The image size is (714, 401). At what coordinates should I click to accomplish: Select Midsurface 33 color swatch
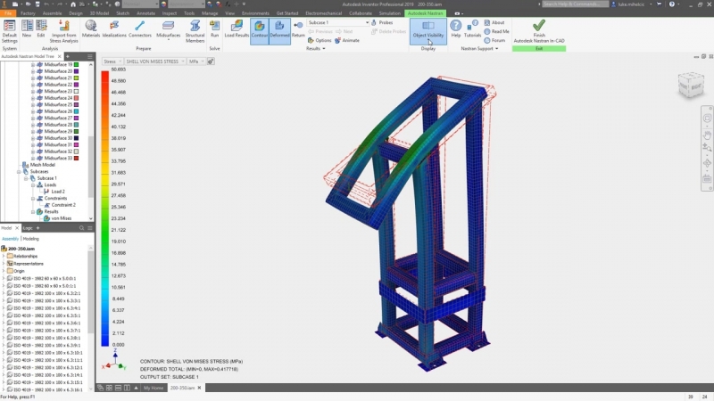tap(76, 158)
